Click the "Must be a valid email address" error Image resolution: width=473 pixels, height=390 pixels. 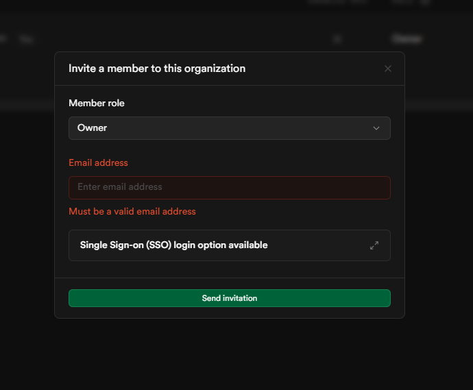click(x=132, y=212)
